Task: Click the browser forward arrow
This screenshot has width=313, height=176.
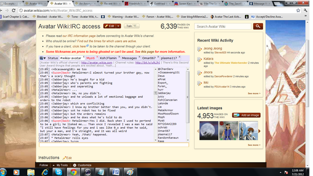Action: point(7,10)
